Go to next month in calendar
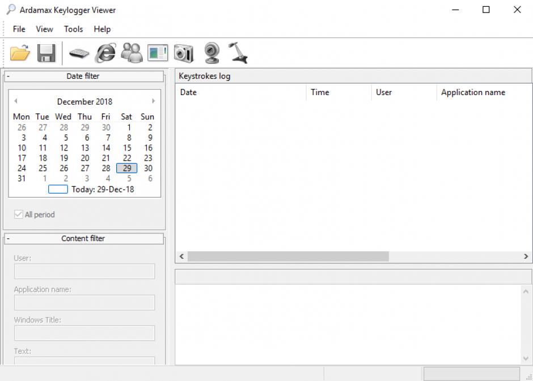 (153, 101)
